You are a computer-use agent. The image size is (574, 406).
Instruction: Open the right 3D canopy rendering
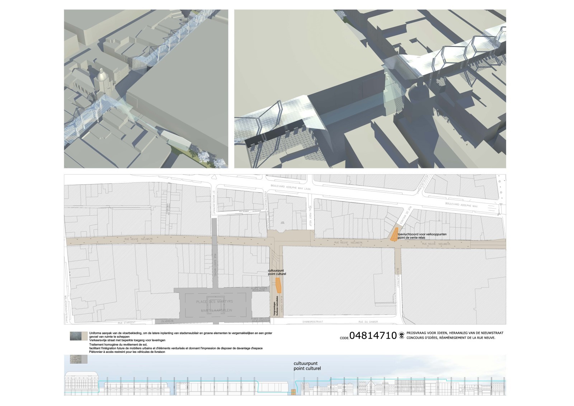pos(370,89)
